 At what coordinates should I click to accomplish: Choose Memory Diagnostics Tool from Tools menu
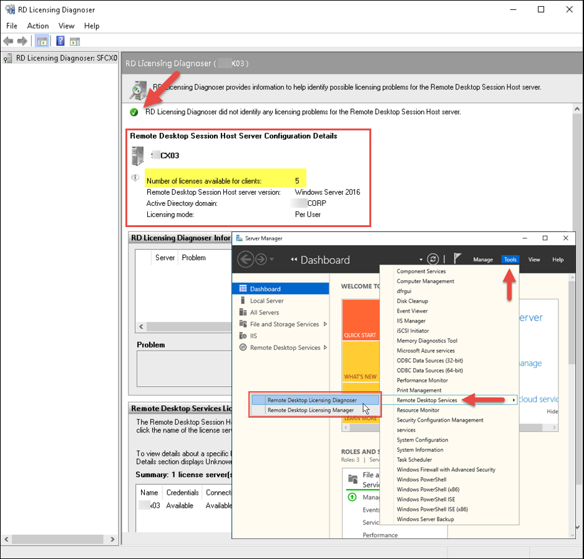click(x=427, y=341)
